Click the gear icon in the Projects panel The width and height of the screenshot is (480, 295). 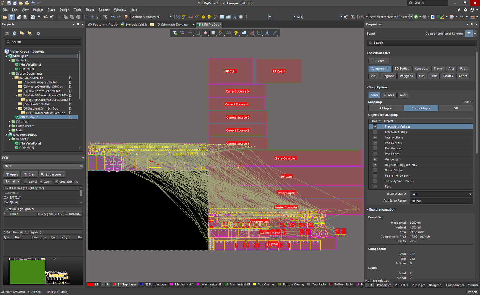click(x=38, y=34)
